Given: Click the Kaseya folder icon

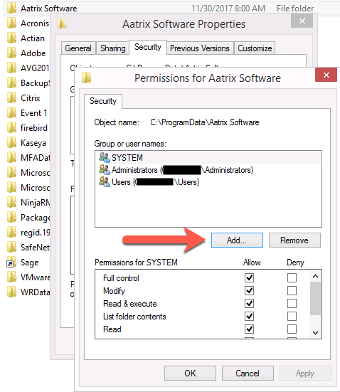Looking at the screenshot, I should click(12, 143).
